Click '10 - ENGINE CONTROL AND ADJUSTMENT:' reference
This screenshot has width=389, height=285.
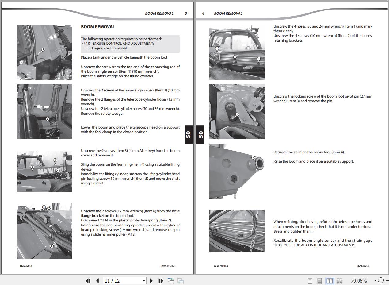point(120,44)
